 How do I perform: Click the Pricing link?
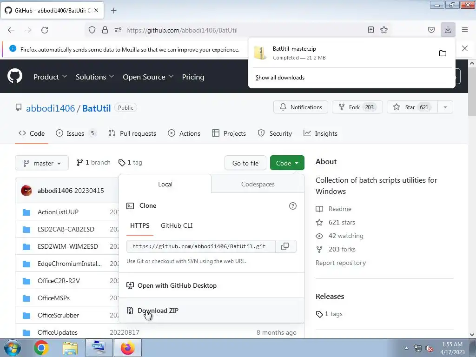(193, 77)
